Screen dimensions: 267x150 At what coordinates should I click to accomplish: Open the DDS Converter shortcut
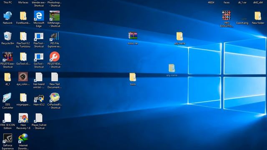coord(8,97)
